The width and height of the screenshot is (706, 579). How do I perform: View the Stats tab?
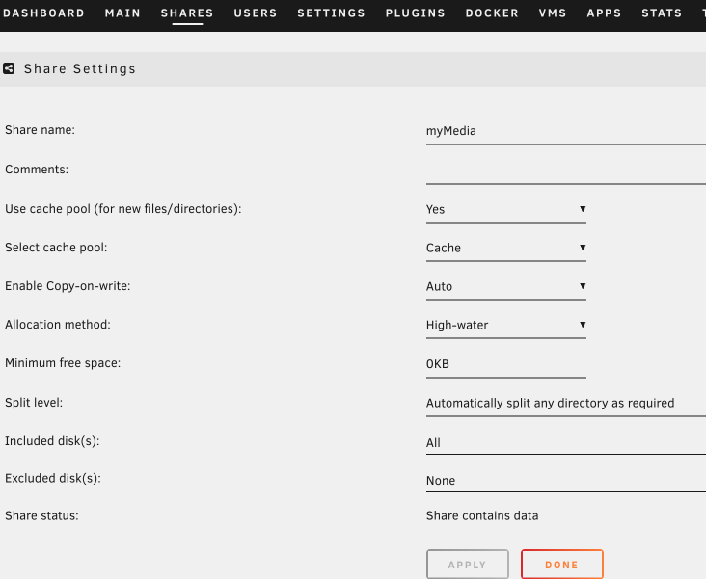click(661, 13)
